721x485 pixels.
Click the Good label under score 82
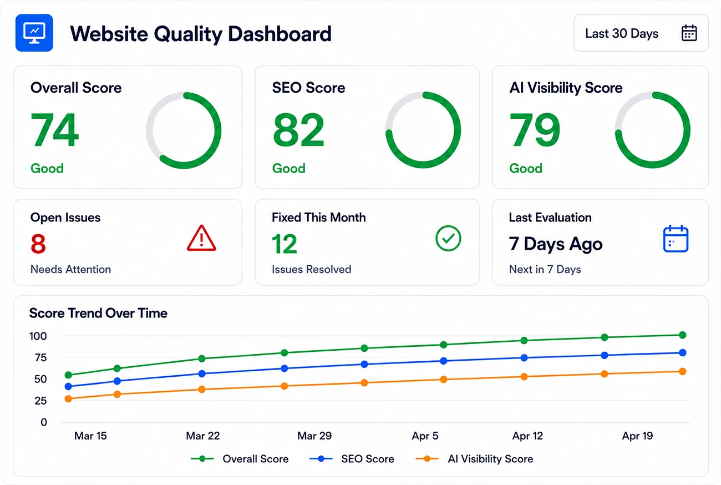click(x=289, y=168)
